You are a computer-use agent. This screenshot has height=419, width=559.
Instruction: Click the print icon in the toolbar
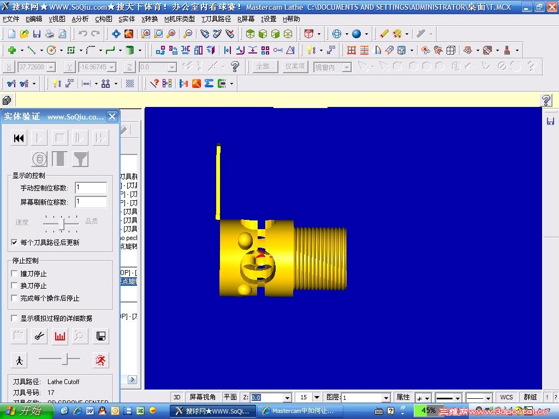coord(50,34)
